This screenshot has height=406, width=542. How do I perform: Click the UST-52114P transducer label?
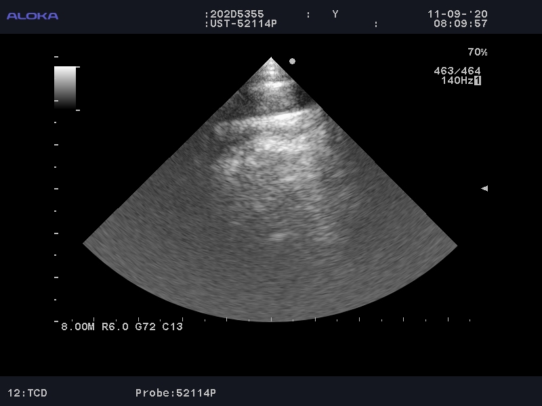coord(243,24)
